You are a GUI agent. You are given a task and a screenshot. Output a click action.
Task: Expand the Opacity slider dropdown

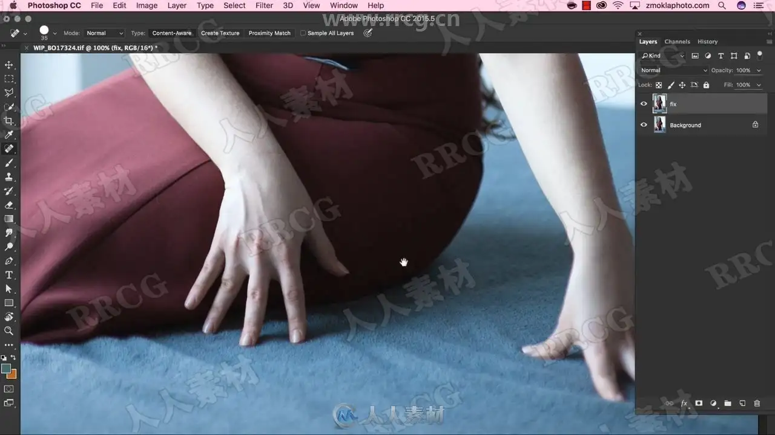click(759, 71)
